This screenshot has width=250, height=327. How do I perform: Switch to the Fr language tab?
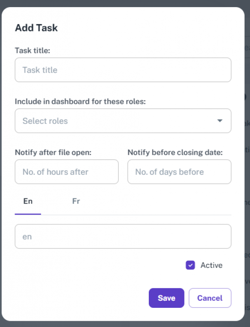[76, 201]
